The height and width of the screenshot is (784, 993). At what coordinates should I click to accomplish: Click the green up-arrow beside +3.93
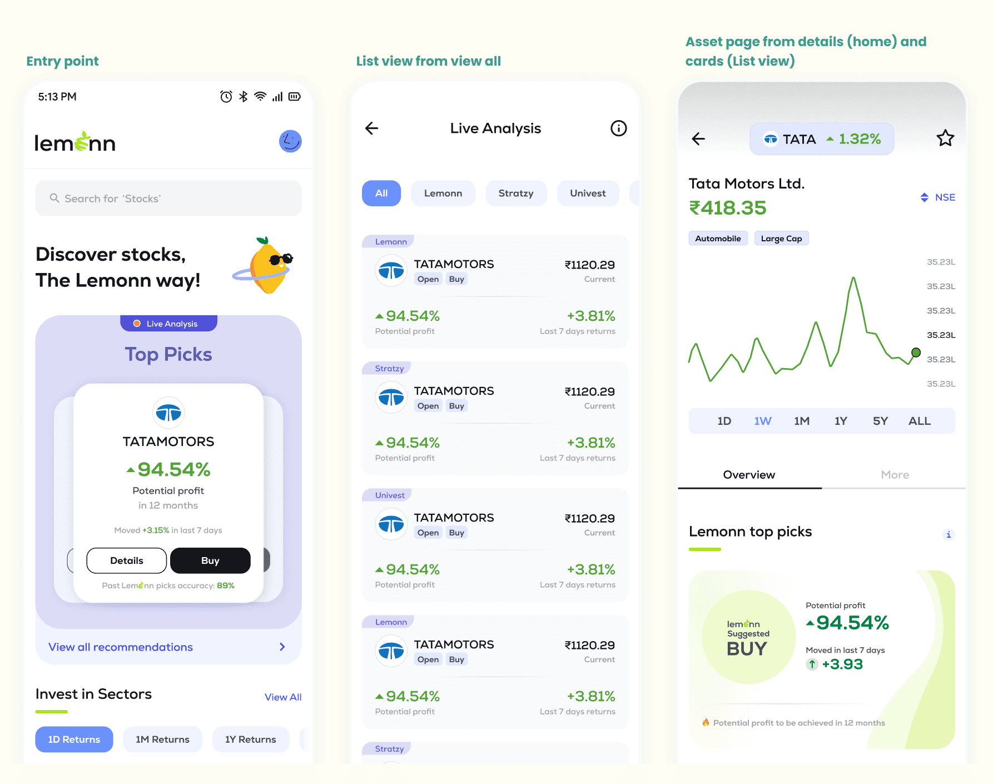point(812,664)
